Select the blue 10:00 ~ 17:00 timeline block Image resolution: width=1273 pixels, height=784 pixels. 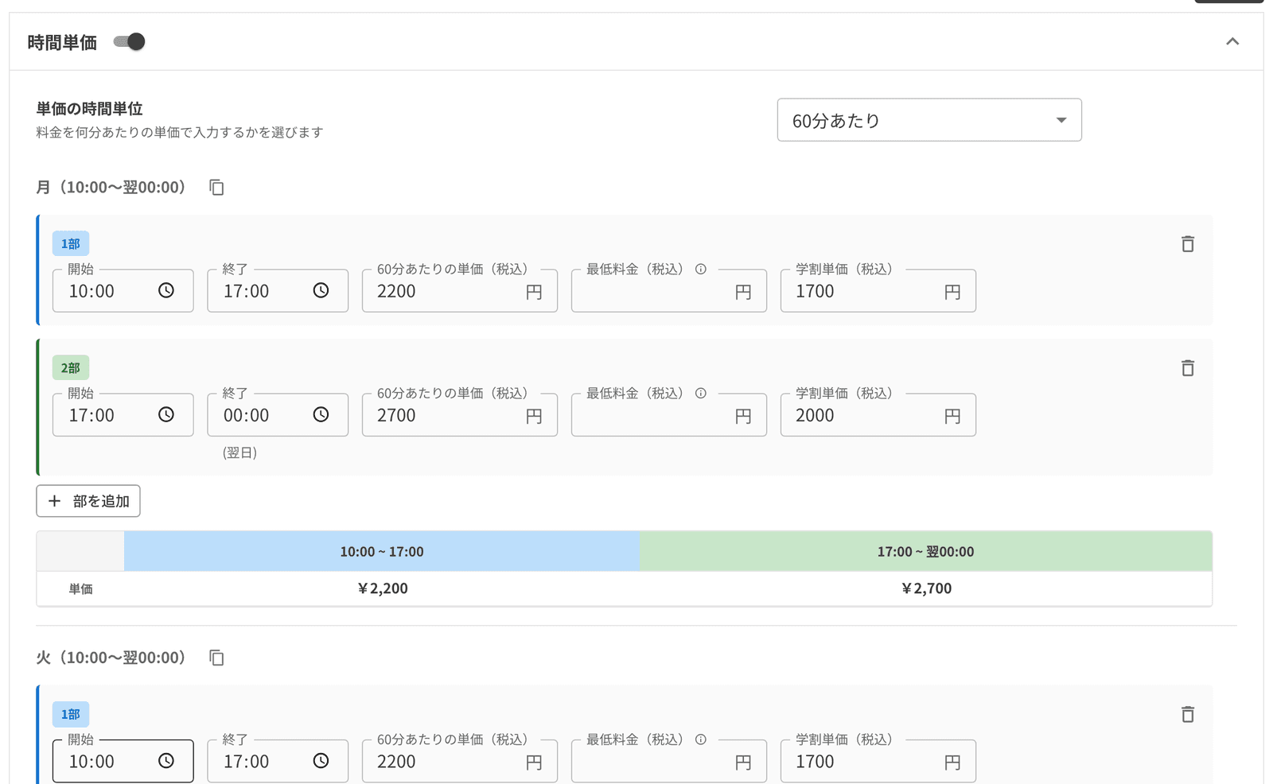point(382,551)
